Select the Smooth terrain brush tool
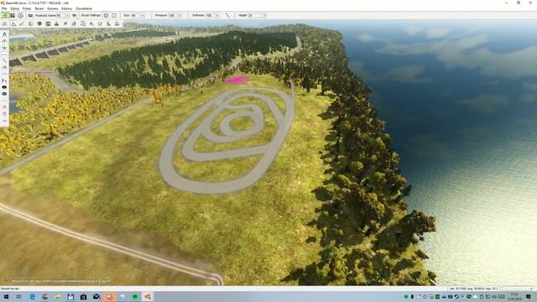 click(4, 54)
